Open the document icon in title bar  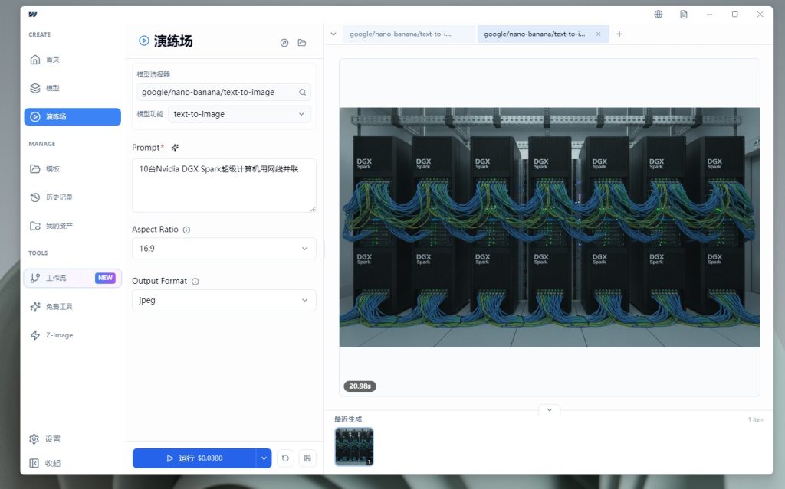684,14
